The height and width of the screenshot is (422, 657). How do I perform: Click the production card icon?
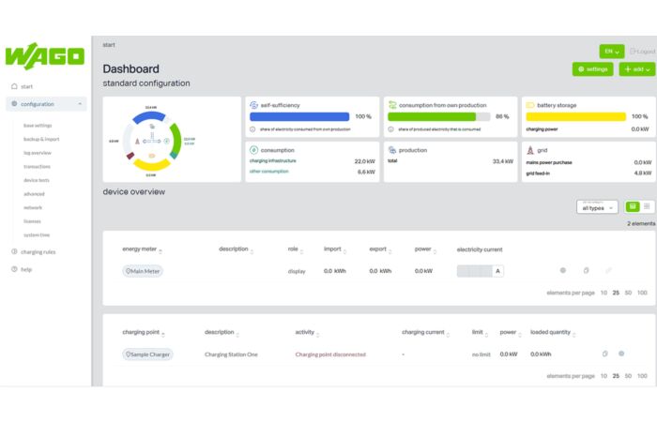coord(391,150)
